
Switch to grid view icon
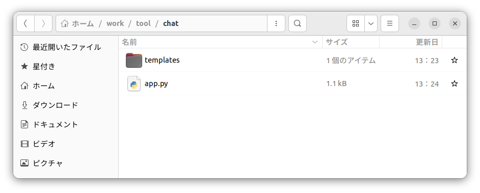click(355, 23)
